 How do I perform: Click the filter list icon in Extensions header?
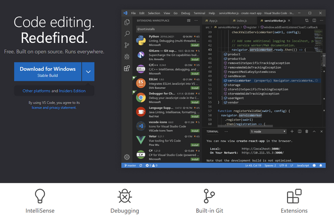click(189, 20)
